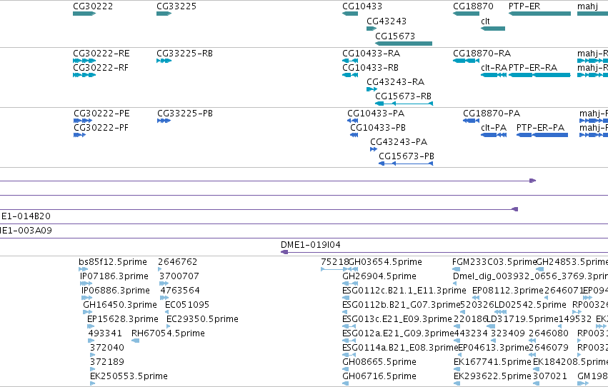Select transcript PTP-ER-RA
This screenshot has width=608, height=387.
(x=539, y=75)
